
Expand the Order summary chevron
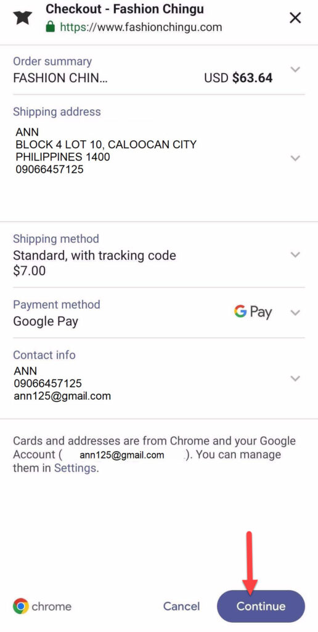point(295,69)
